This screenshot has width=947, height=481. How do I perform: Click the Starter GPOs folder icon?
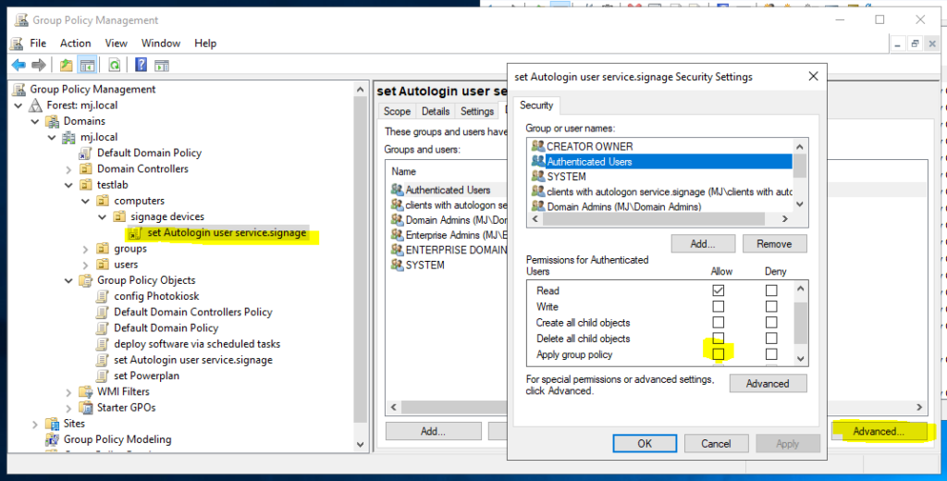[x=86, y=407]
